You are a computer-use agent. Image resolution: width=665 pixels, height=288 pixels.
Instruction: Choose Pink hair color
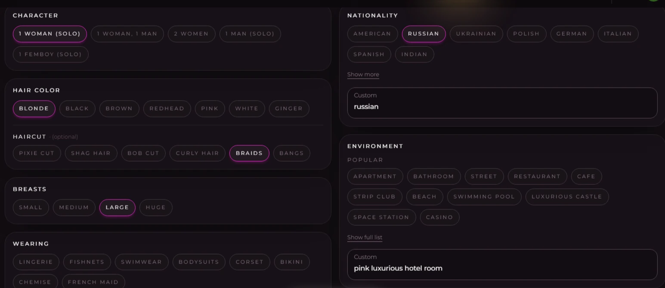click(x=210, y=108)
